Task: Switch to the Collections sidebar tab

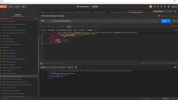Action: pyautogui.click(x=18, y=15)
